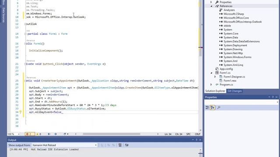Click the System.Xml.Linq reference icon
The width and height of the screenshot is (280, 157).
[x=221, y=65]
